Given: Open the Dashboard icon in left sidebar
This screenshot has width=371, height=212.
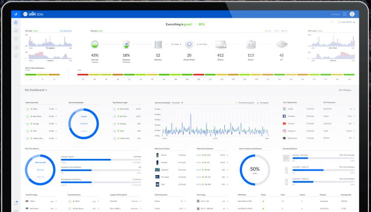Looking at the screenshot, I should (x=16, y=23).
